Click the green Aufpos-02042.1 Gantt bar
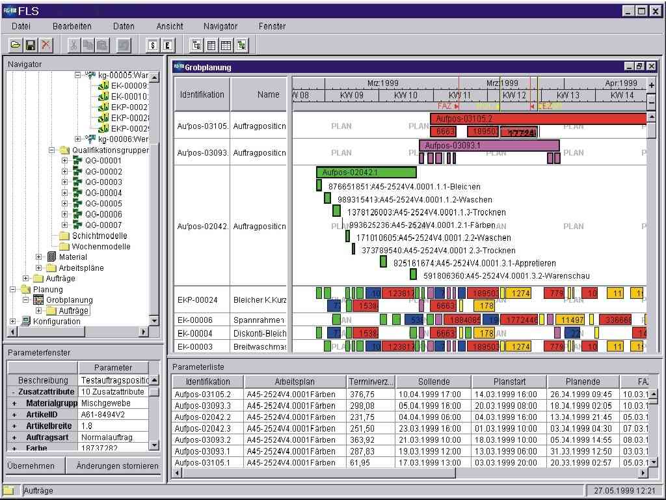This screenshot has width=666, height=500. 366,173
